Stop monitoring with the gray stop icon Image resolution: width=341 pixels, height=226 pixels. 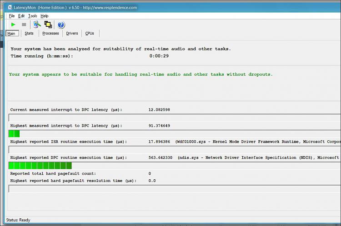tap(24, 25)
